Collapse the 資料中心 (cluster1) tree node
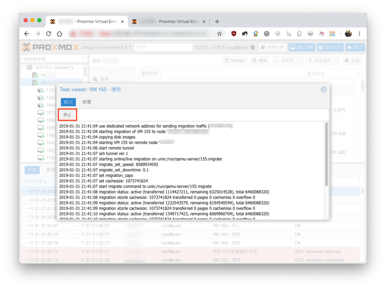This screenshot has width=386, height=289. click(25, 68)
